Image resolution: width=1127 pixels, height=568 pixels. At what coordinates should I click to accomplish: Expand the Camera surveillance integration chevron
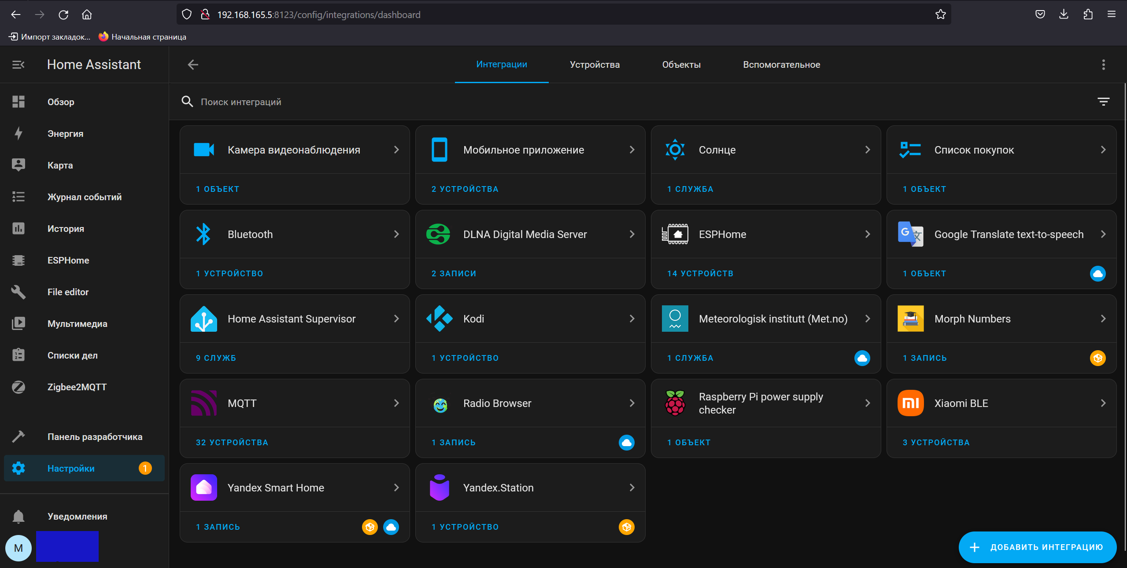(x=396, y=150)
